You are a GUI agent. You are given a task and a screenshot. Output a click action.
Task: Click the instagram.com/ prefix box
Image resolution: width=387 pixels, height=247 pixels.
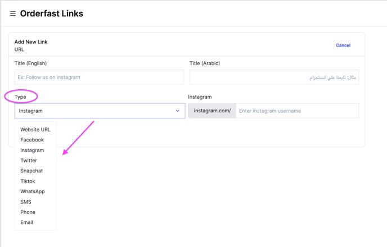click(212, 111)
